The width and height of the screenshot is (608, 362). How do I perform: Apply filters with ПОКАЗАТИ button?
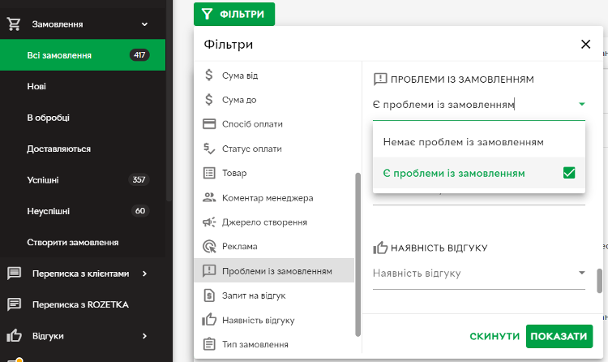pos(559,336)
